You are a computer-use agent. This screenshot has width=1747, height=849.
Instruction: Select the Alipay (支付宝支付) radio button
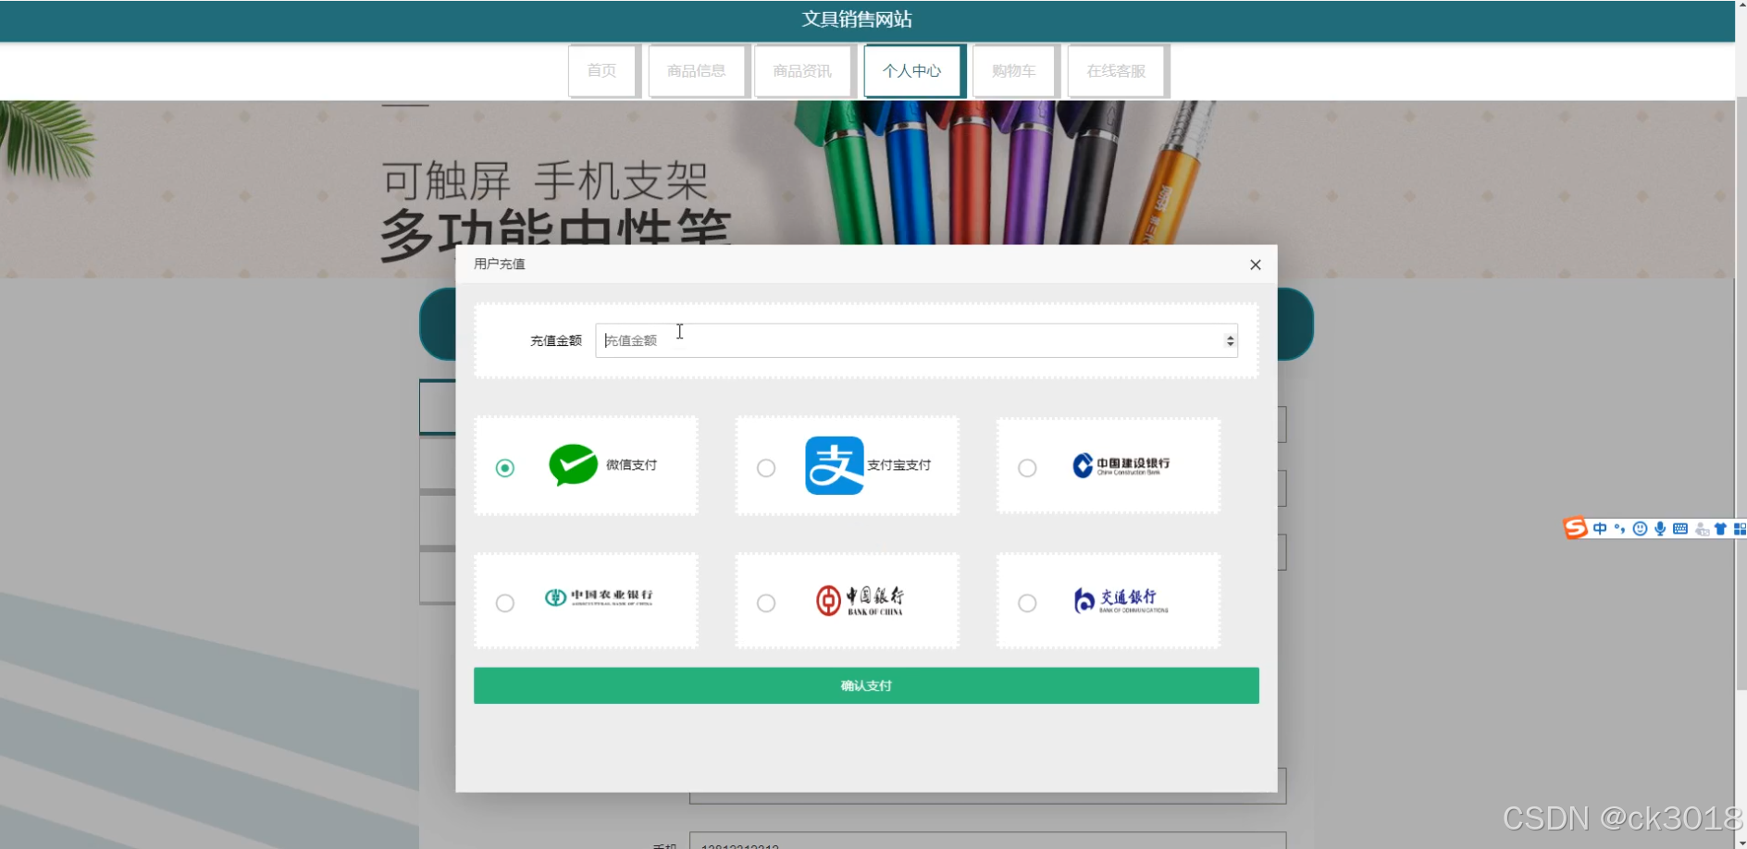click(766, 468)
